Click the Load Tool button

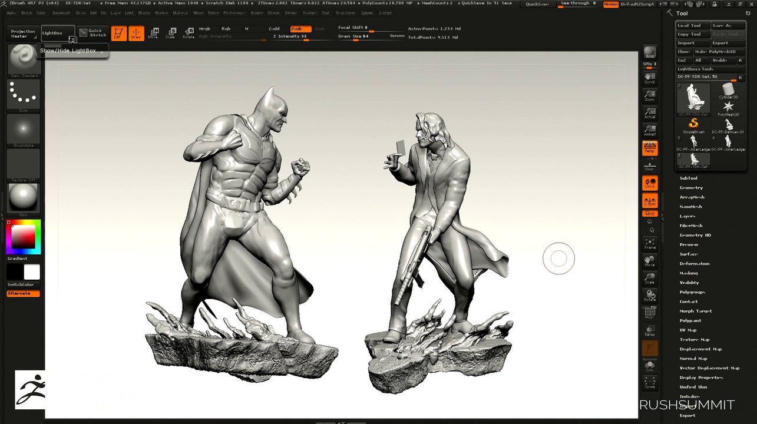[692, 25]
